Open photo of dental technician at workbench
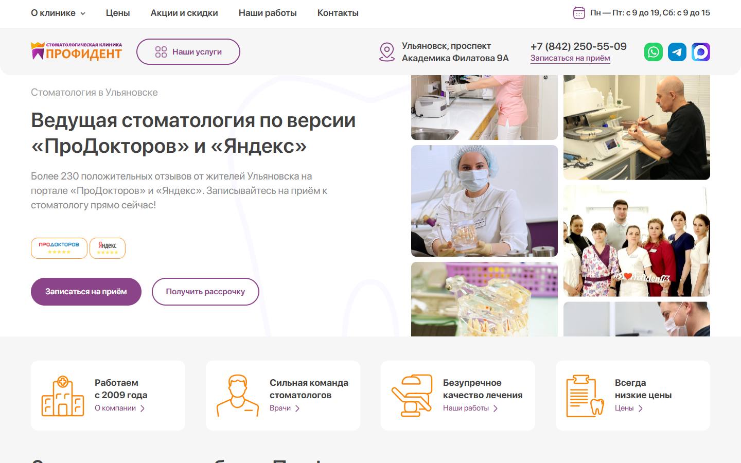 tap(637, 128)
